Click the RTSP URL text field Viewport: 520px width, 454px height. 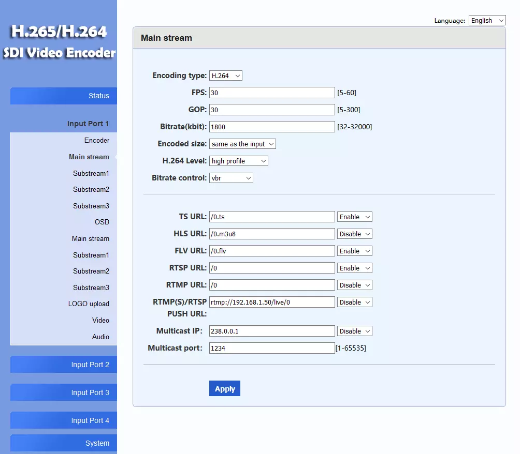(272, 268)
